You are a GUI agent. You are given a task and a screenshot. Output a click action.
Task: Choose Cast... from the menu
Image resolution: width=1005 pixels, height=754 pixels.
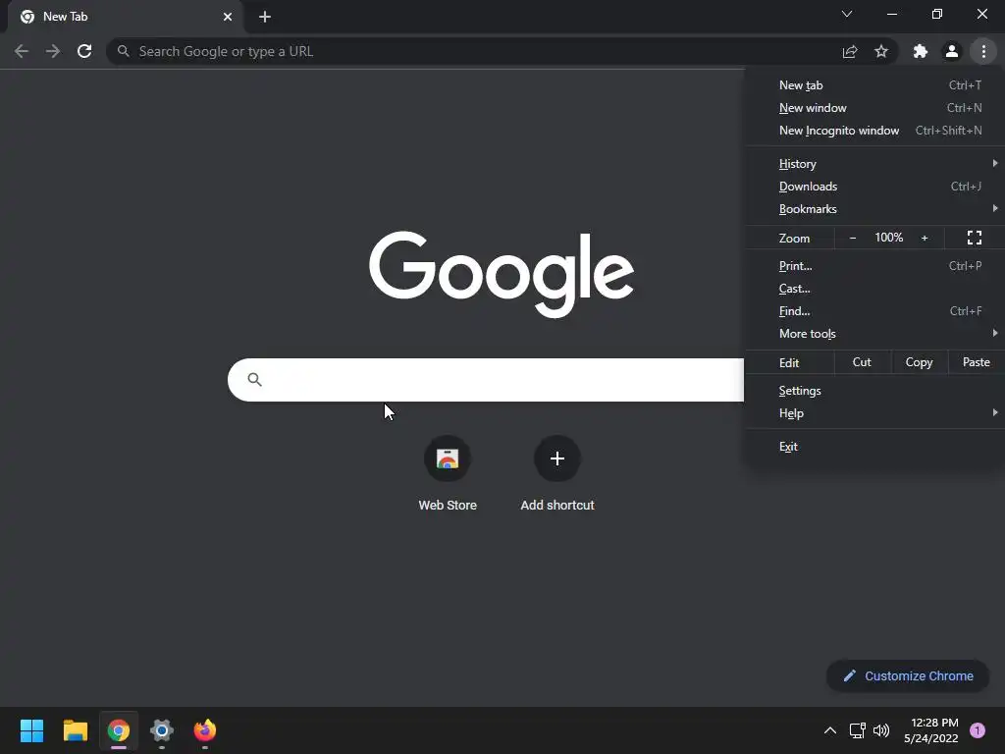coord(874,289)
